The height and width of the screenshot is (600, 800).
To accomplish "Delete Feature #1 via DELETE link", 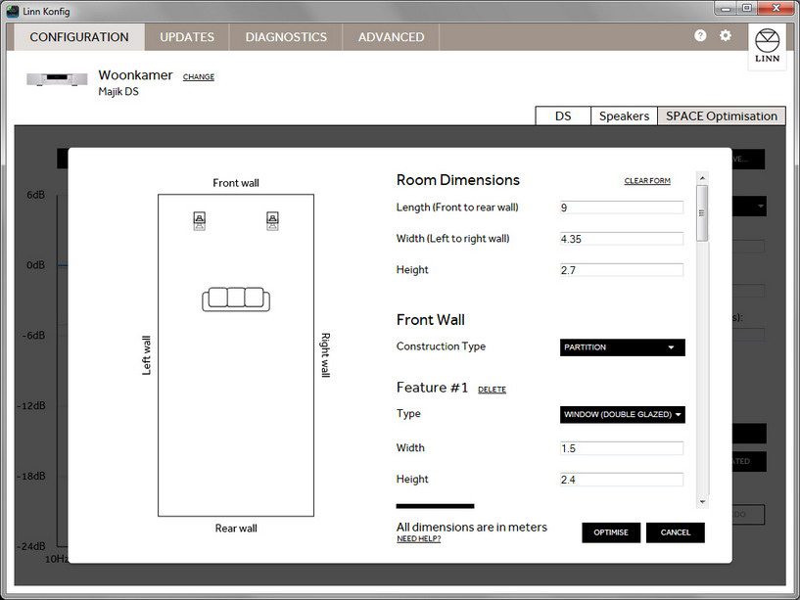I will pos(492,390).
